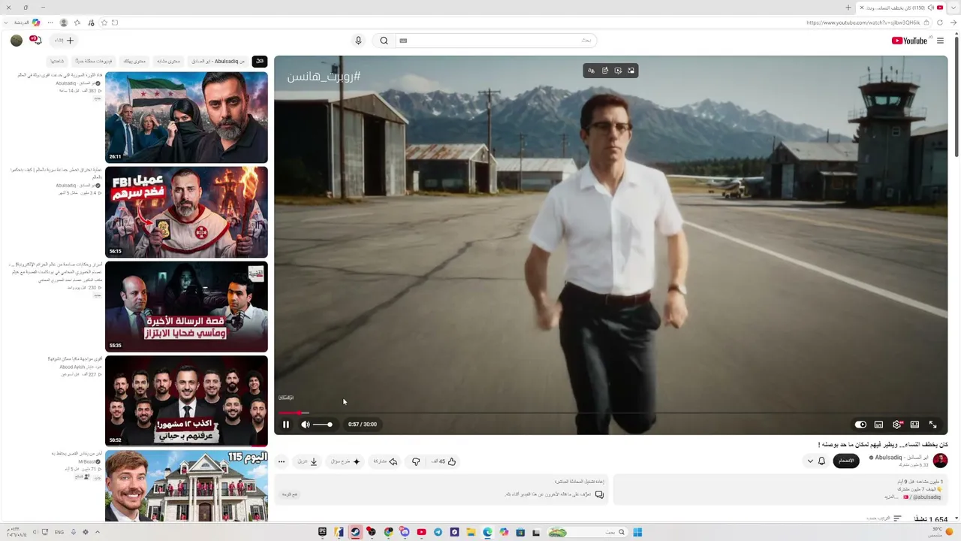
Task: Open the browser profile icon
Action: (64, 23)
